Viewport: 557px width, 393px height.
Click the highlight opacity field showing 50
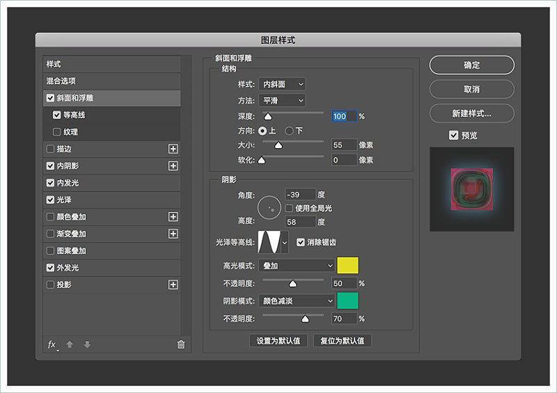344,283
